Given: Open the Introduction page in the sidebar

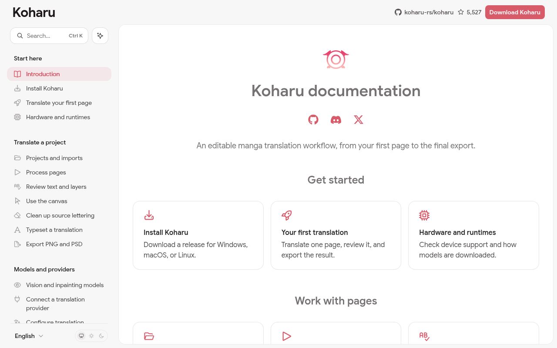Looking at the screenshot, I should (x=59, y=74).
